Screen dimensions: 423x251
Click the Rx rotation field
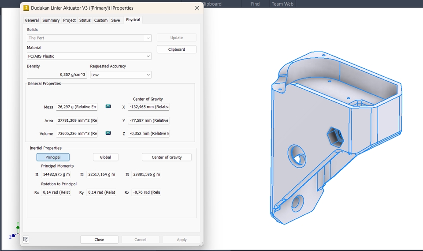[x=56, y=192]
